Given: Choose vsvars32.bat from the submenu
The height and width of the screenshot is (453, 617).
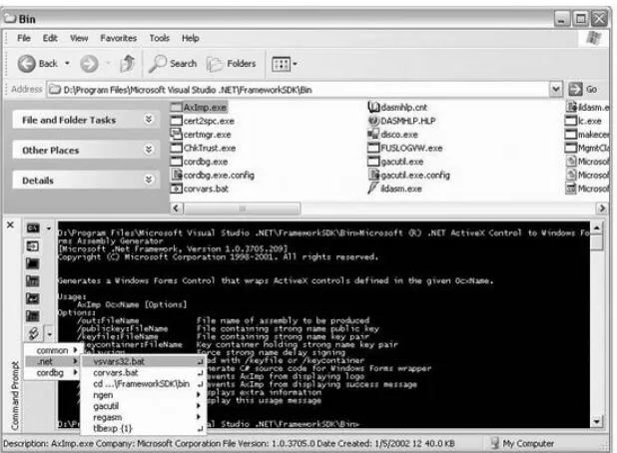Looking at the screenshot, I should pyautogui.click(x=143, y=361).
